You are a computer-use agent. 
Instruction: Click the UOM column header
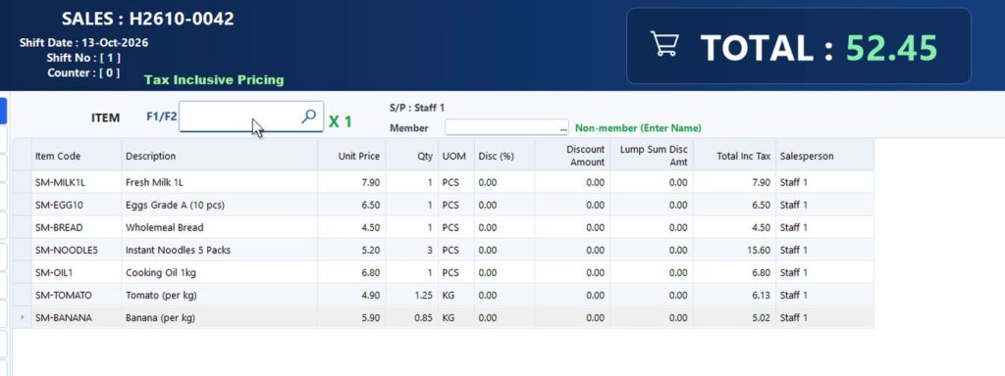pyautogui.click(x=455, y=156)
